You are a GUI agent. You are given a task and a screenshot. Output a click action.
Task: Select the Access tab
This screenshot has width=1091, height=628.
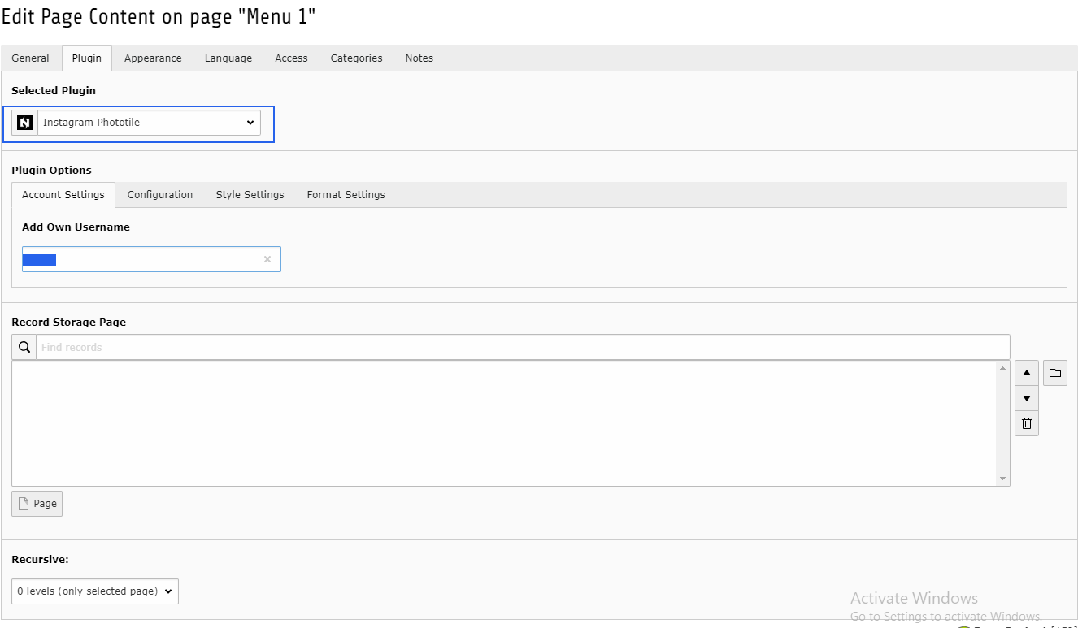click(x=291, y=58)
